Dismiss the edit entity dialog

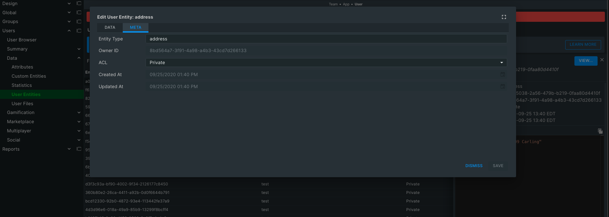tap(474, 166)
